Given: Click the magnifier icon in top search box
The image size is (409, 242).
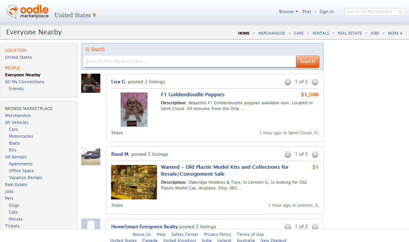Looking at the screenshot, I should (400, 12).
